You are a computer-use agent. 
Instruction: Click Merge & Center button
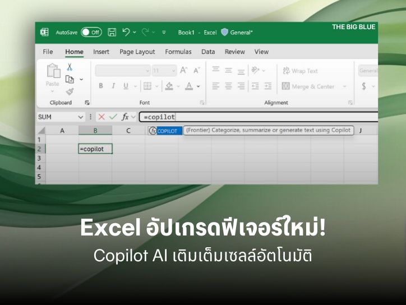(x=308, y=86)
